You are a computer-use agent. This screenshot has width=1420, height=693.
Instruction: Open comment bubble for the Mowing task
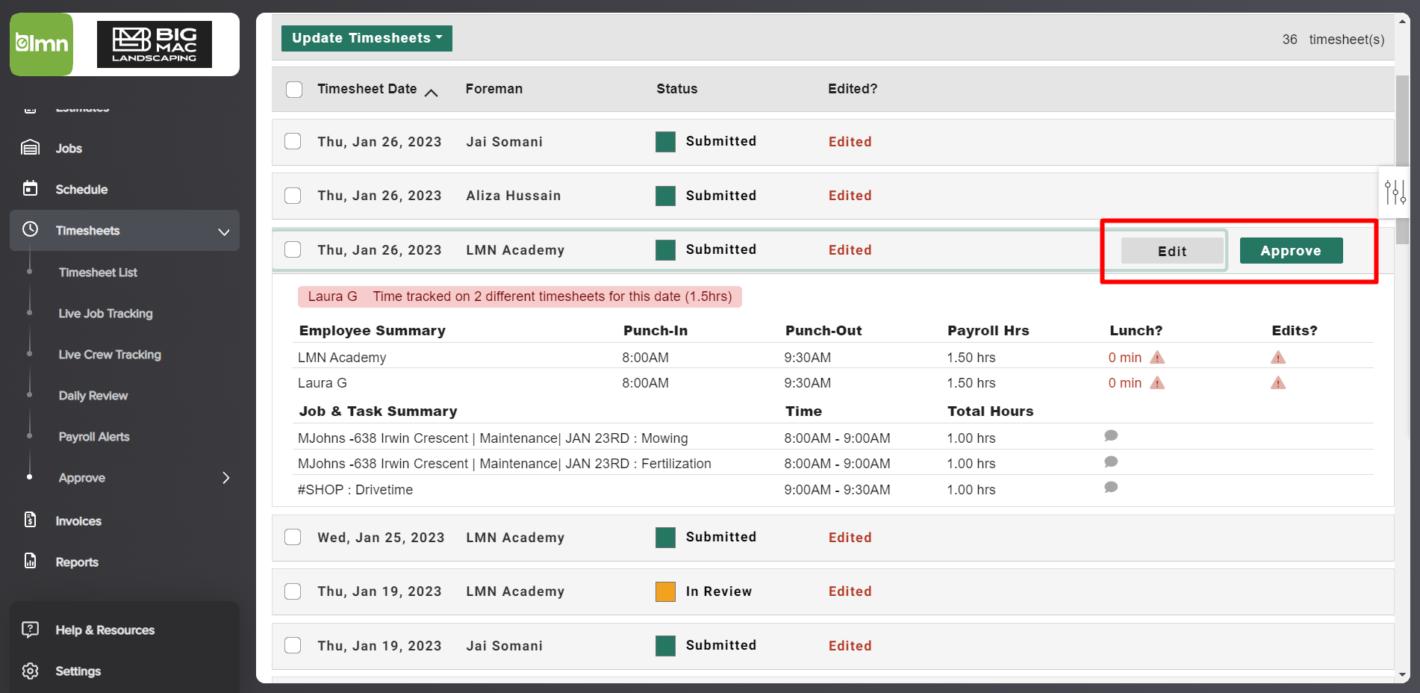(1111, 435)
